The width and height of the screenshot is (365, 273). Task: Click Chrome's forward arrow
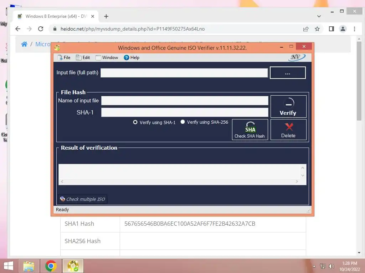pyautogui.click(x=29, y=29)
